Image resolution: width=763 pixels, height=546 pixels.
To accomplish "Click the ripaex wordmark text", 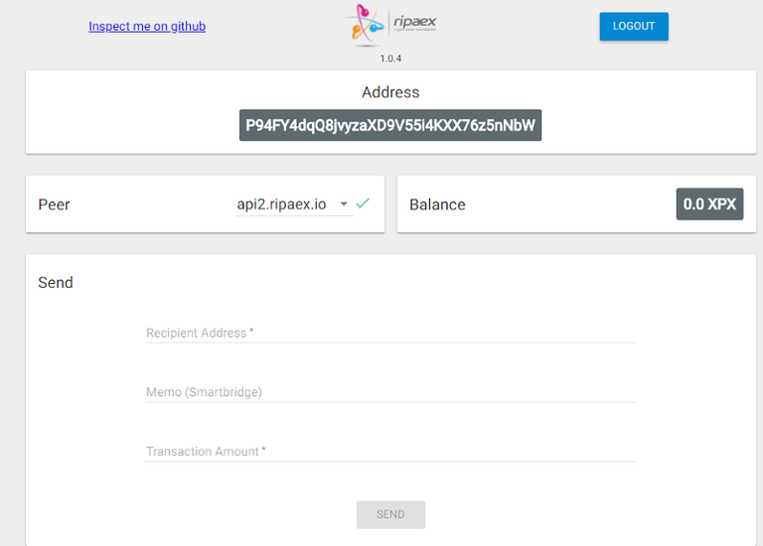I will (414, 21).
